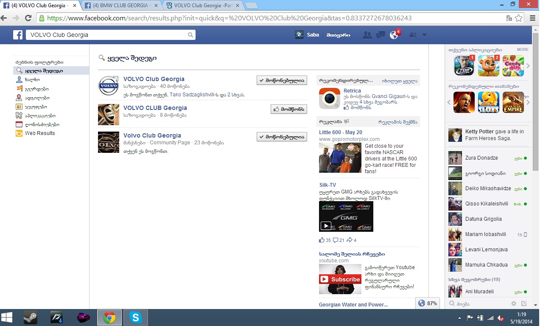
Task: Open the Saba profile link in header
Action: click(308, 35)
